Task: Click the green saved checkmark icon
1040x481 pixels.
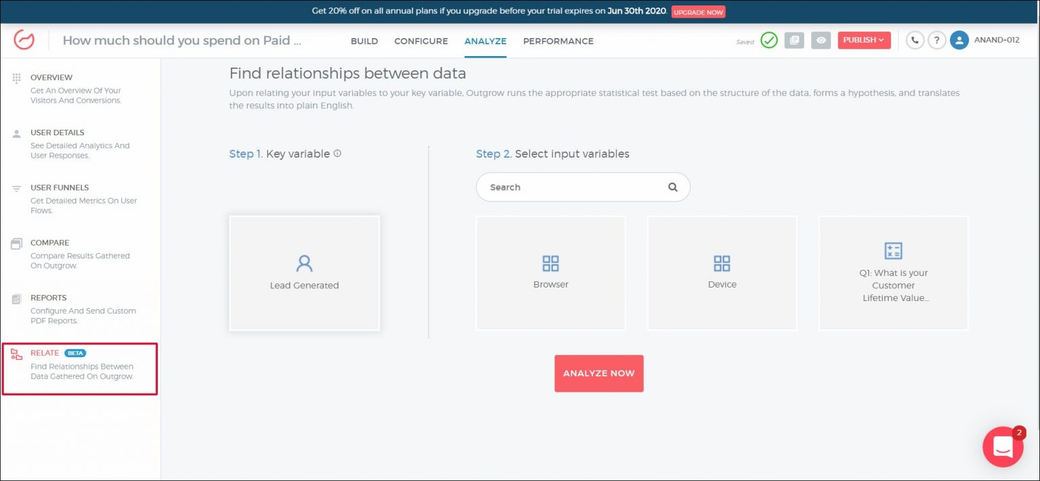Action: tap(768, 41)
